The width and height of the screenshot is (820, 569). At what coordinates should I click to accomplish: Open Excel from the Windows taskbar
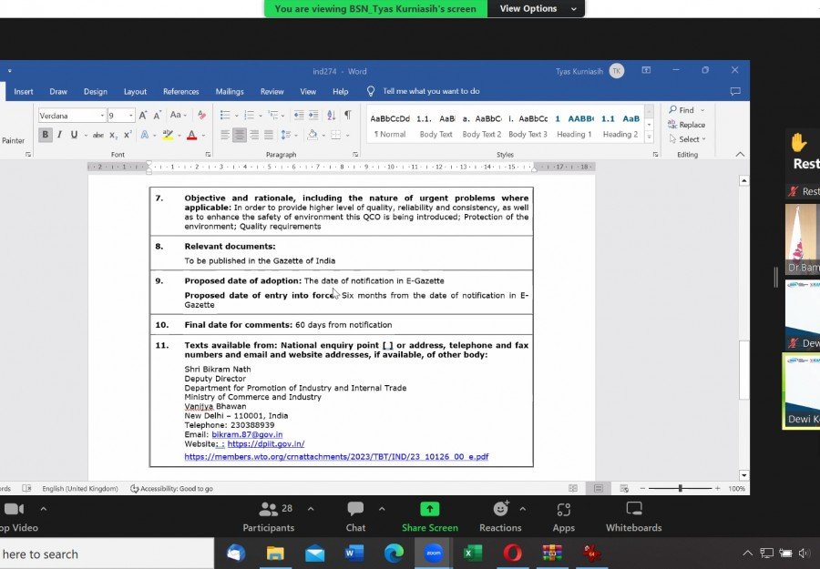[472, 553]
